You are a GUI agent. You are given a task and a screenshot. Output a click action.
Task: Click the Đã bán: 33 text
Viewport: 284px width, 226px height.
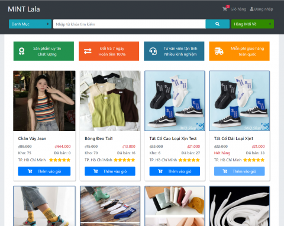click(x=256, y=153)
